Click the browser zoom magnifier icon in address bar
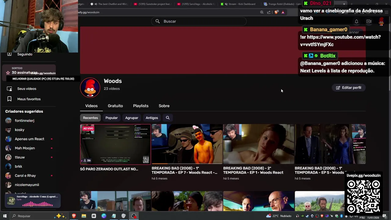This screenshot has height=220, width=391. coord(262,12)
